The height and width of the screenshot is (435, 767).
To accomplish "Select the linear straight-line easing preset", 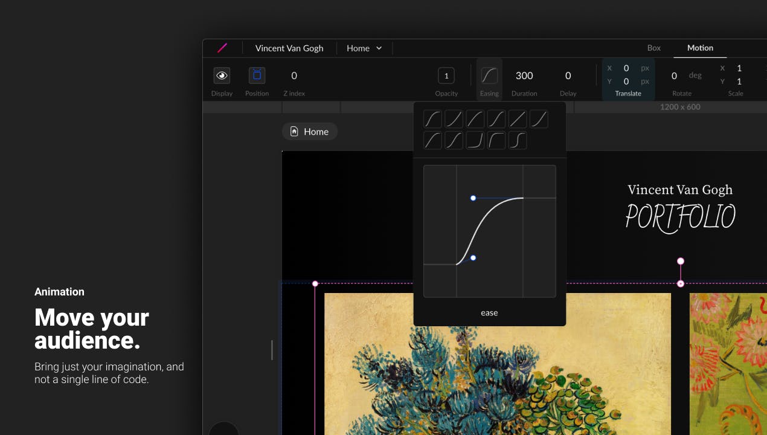I will [x=518, y=119].
